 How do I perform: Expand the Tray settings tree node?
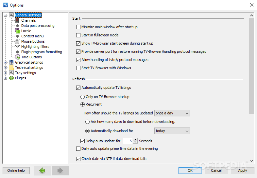tap(6, 73)
